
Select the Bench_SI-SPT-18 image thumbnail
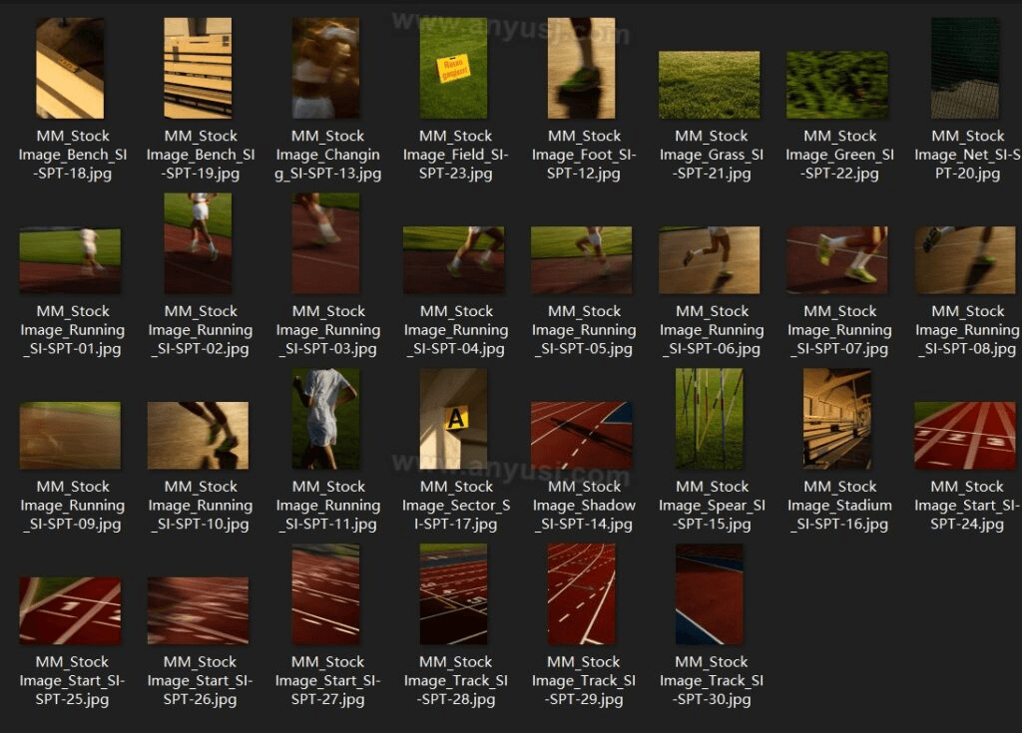[70, 68]
